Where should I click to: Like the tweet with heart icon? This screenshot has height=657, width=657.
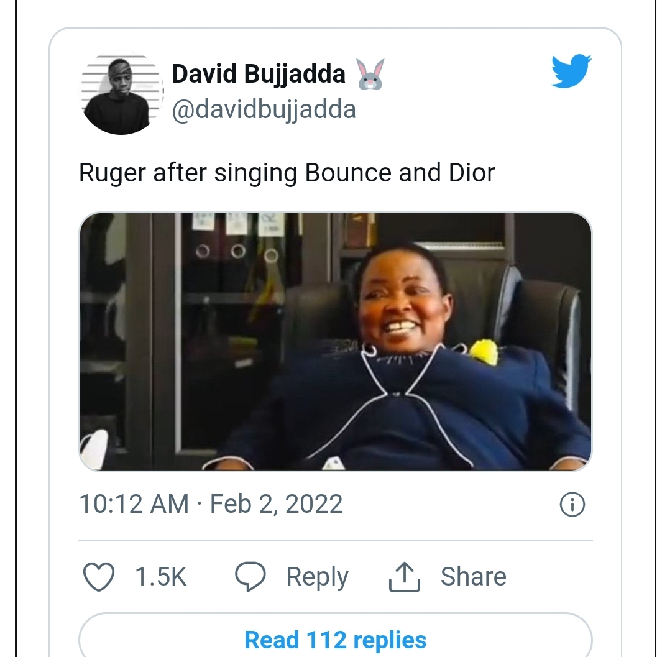99,577
